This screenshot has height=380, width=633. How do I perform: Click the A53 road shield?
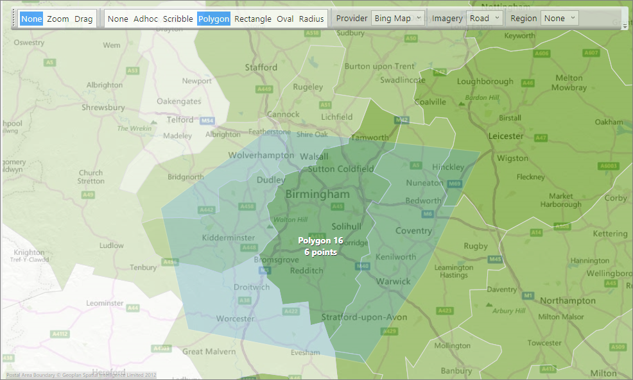[x=132, y=70]
